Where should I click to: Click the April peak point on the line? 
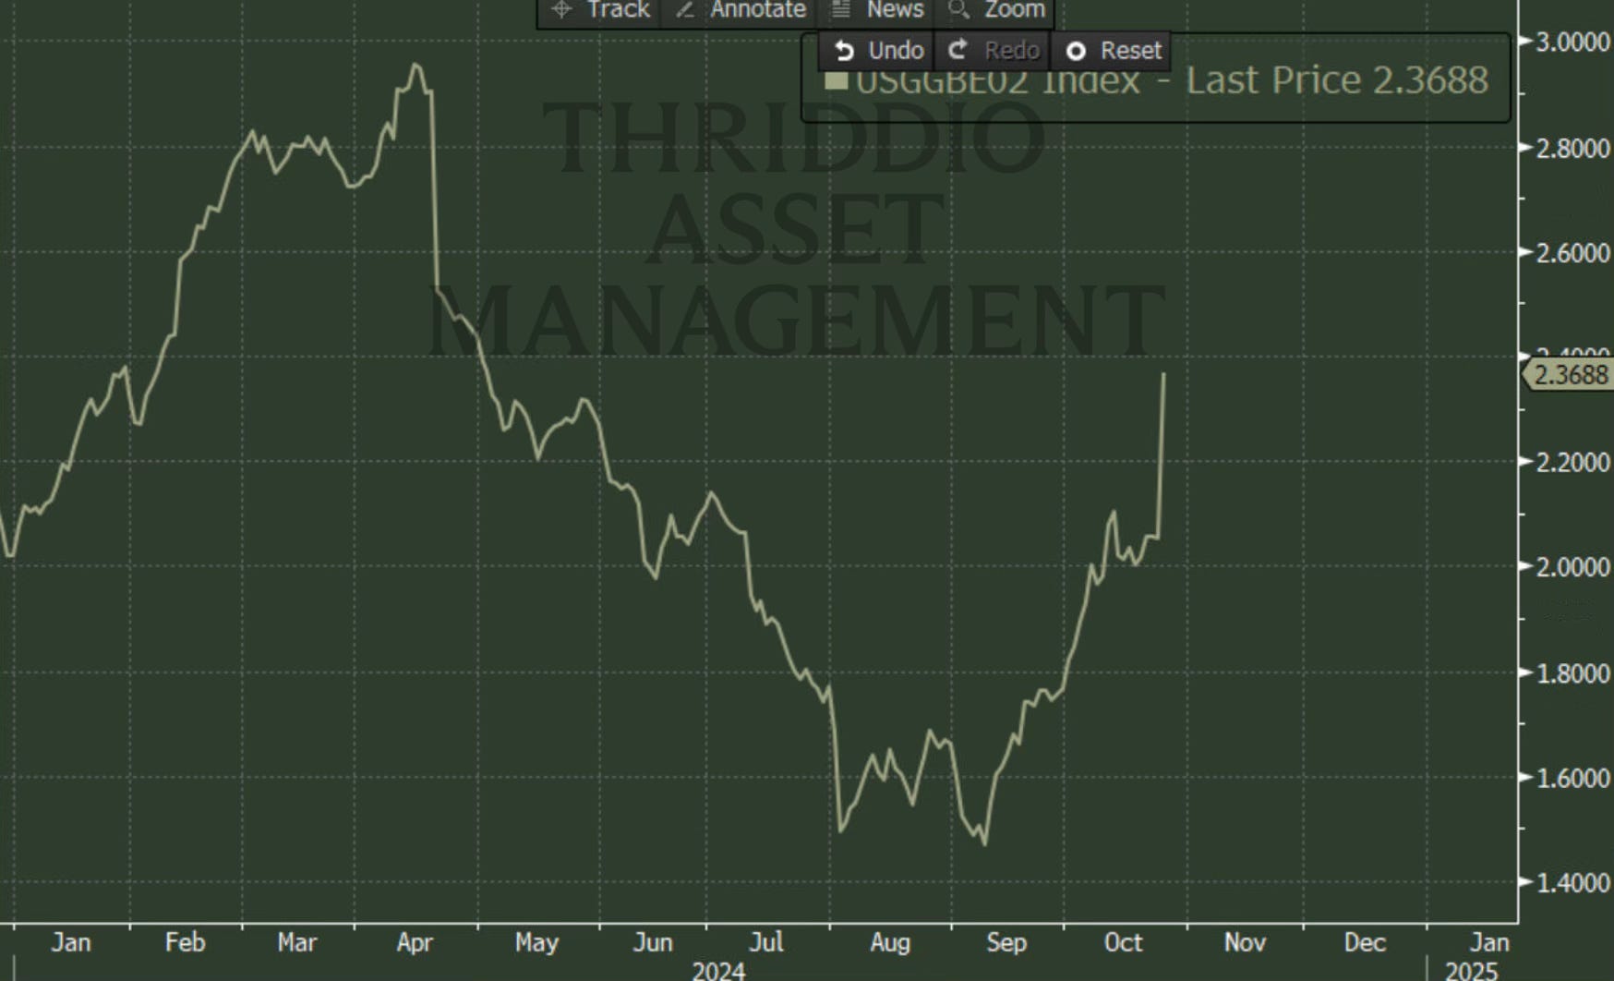(416, 65)
